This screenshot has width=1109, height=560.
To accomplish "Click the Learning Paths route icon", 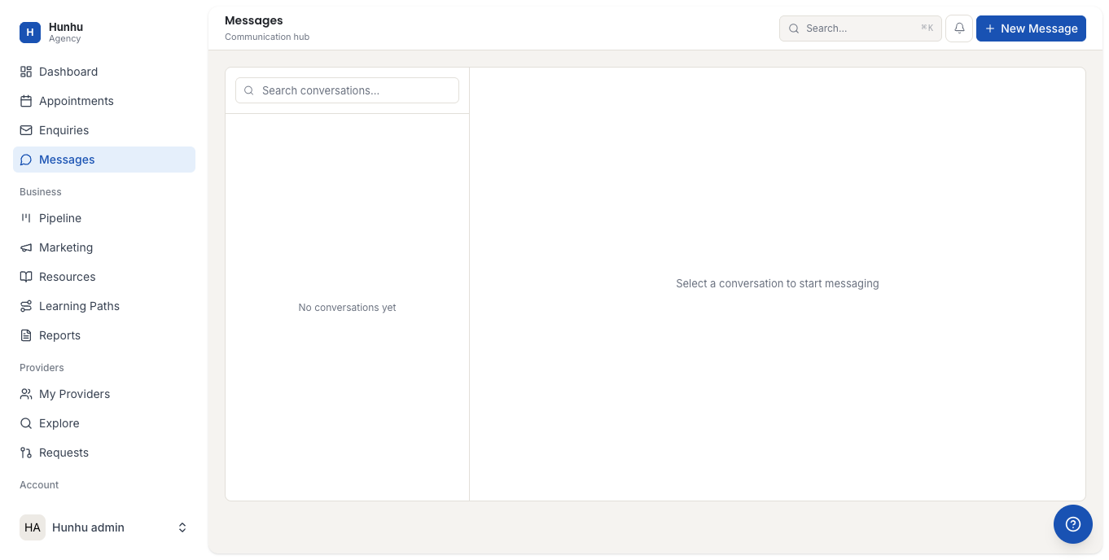I will [x=26, y=306].
